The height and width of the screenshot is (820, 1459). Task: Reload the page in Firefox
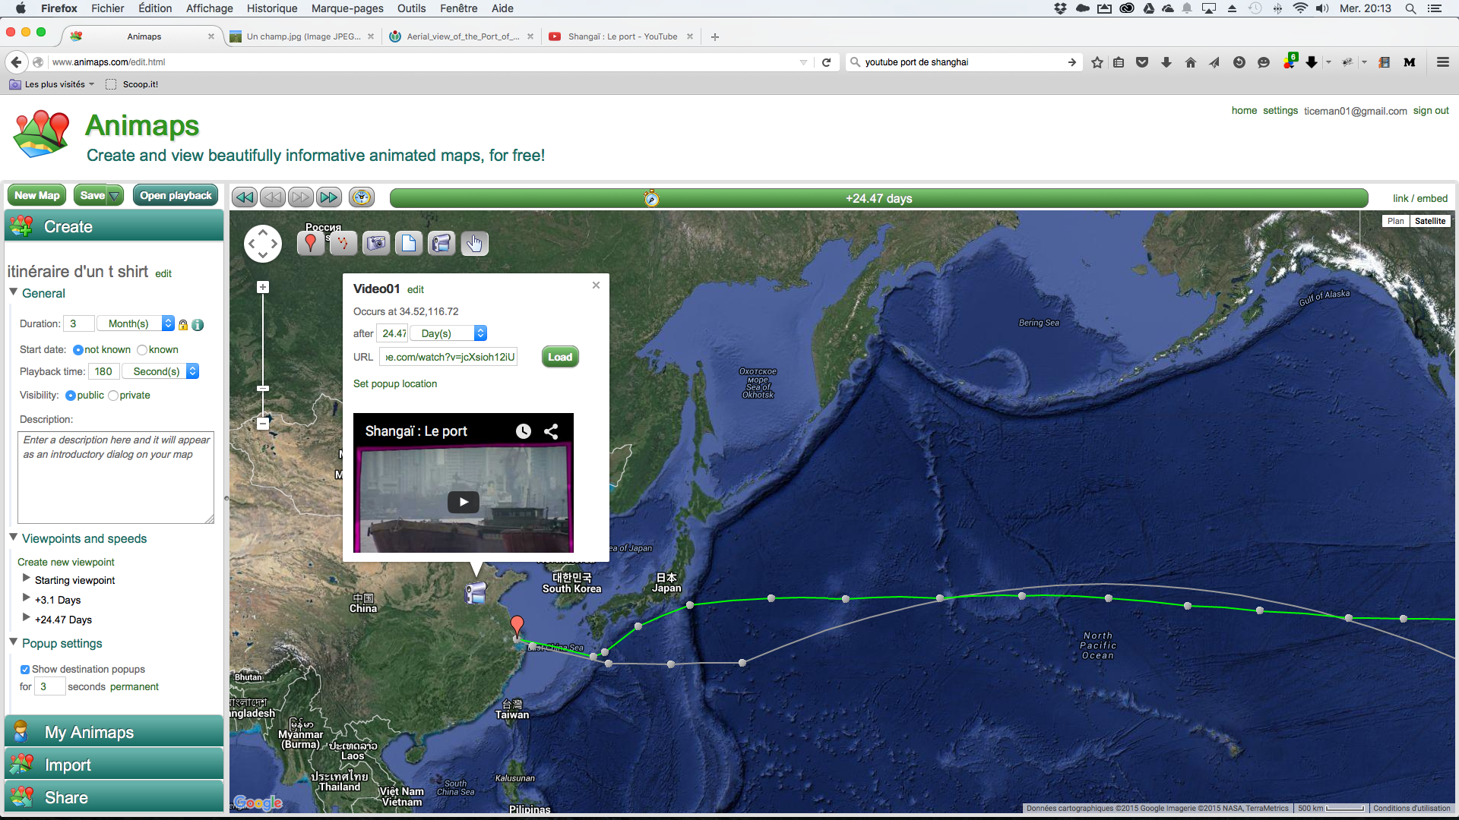pyautogui.click(x=827, y=62)
